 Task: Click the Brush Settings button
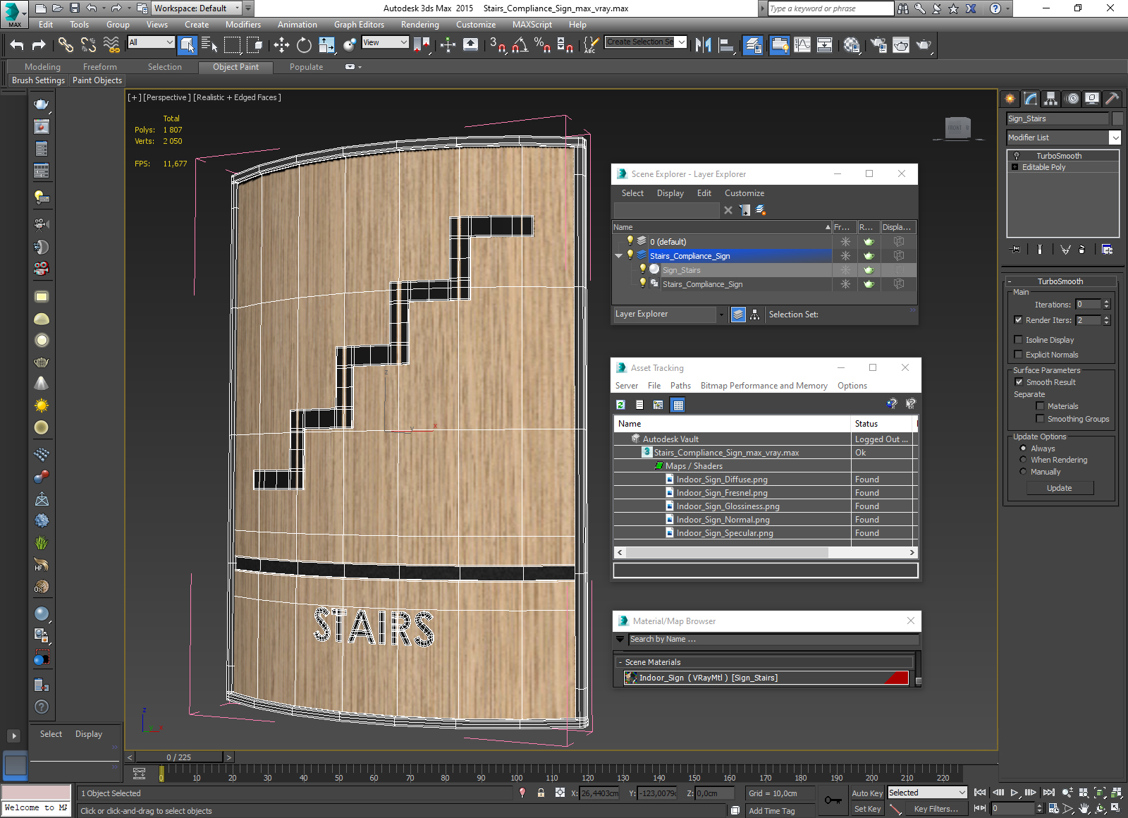(38, 80)
